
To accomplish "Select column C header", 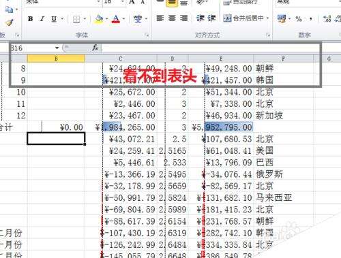I will pos(121,59).
